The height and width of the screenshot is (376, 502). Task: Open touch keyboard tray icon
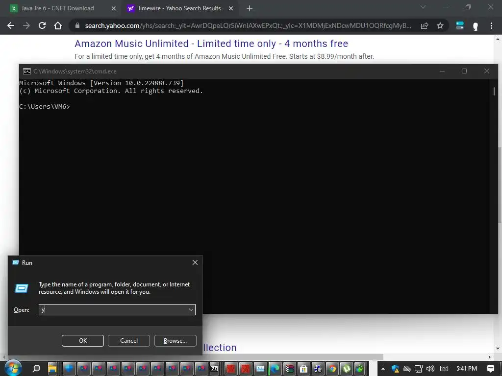444,369
